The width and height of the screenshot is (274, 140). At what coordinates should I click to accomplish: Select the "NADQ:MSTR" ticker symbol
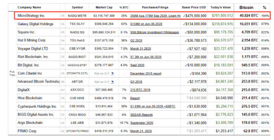pos(77,16)
